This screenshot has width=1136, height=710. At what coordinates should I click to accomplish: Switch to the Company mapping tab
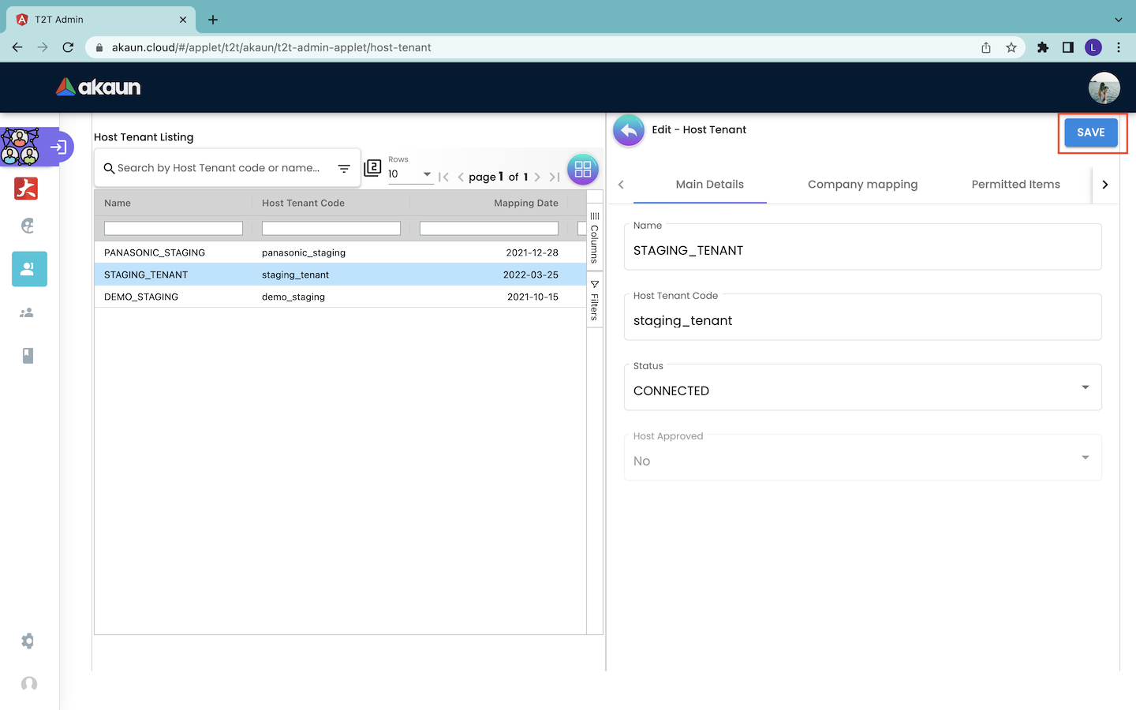862,185
